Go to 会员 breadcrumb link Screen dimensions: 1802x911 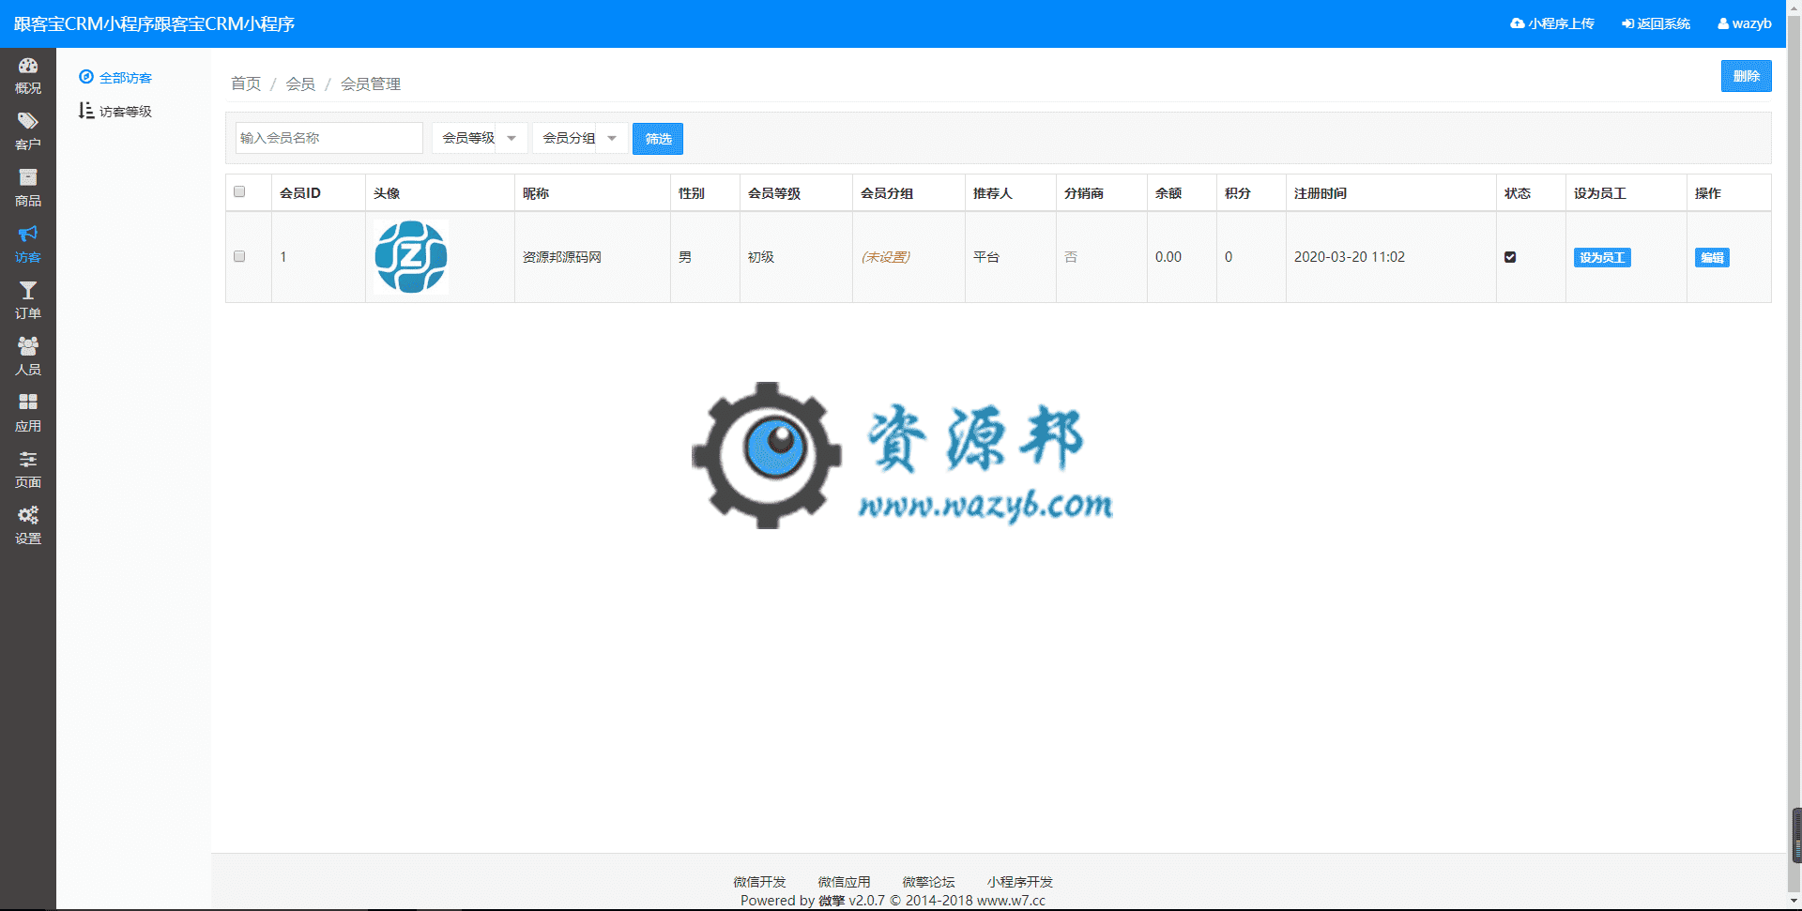click(x=300, y=84)
